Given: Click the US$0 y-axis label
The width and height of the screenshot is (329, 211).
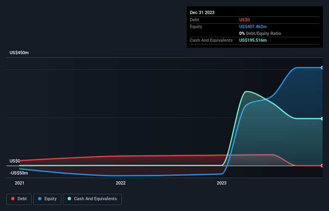Looking at the screenshot, I should pyautogui.click(x=15, y=161).
